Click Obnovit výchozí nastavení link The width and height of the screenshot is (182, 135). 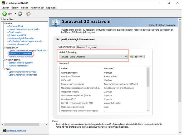click(163, 25)
